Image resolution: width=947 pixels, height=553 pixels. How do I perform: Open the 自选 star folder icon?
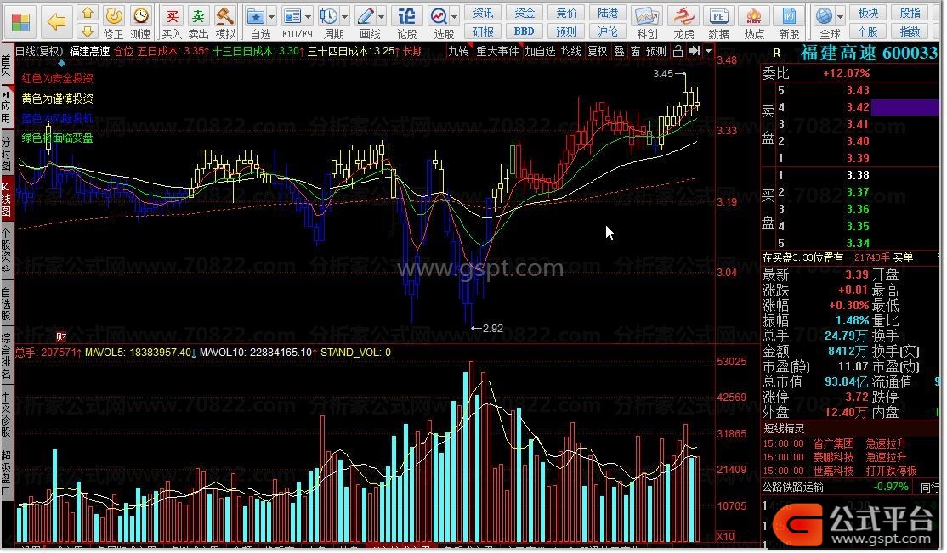click(256, 16)
